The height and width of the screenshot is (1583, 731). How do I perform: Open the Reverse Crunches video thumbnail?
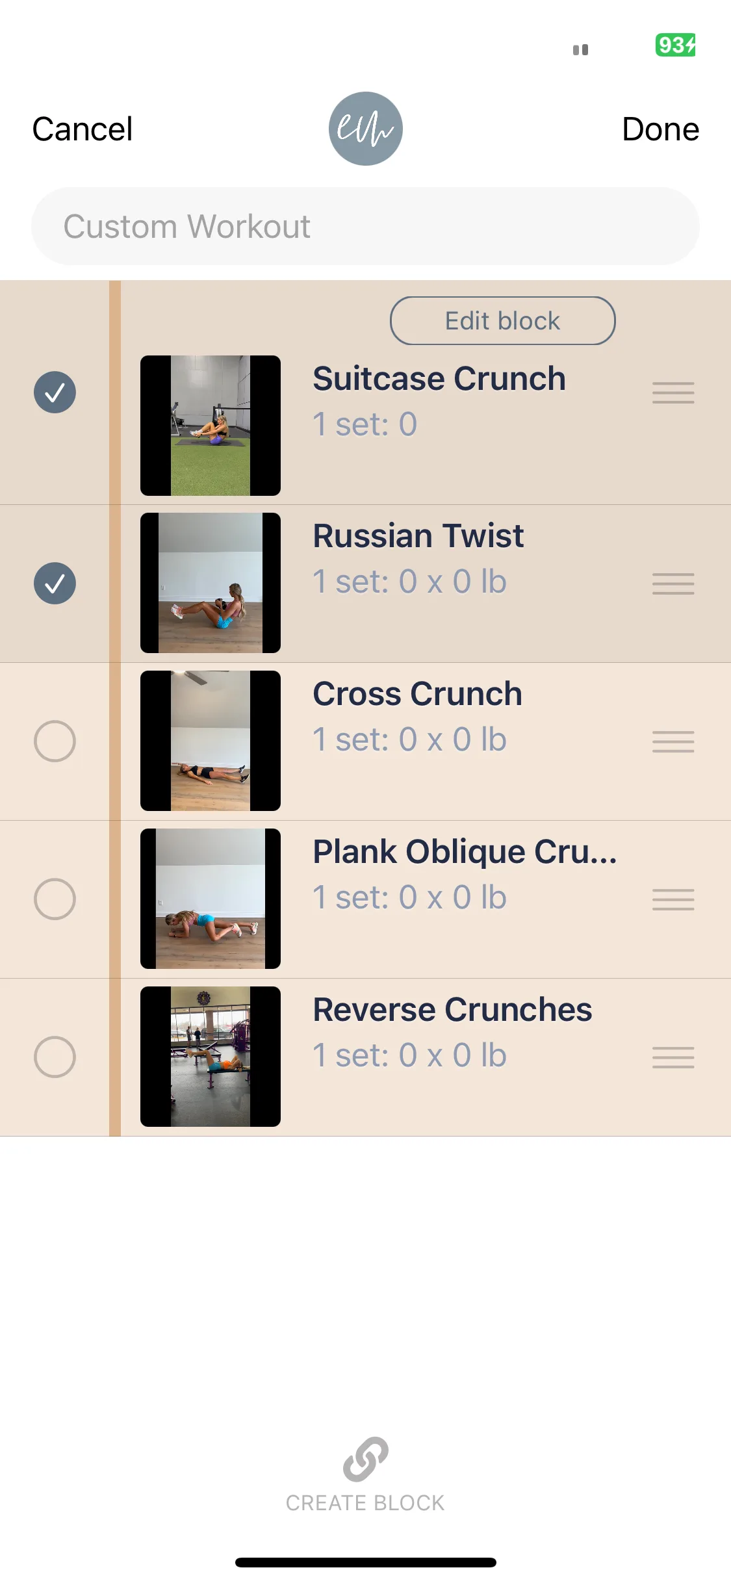click(x=211, y=1057)
